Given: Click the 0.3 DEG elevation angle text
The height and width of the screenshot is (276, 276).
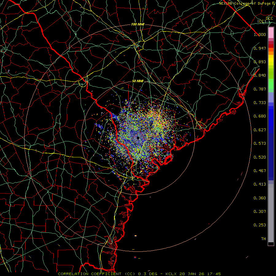Looking at the screenshot, I should pos(148,274).
